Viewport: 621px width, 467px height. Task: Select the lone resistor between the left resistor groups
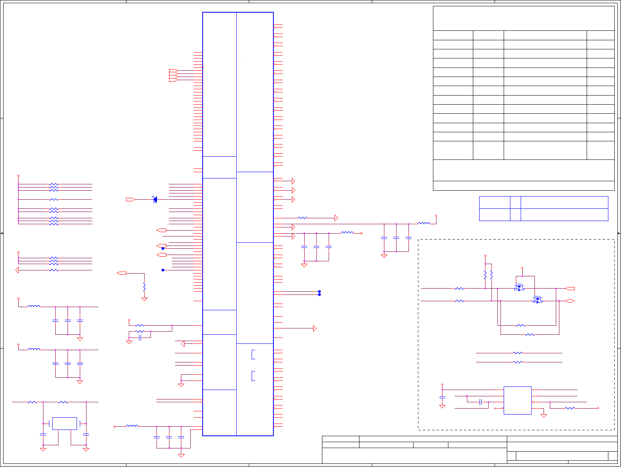click(x=54, y=199)
